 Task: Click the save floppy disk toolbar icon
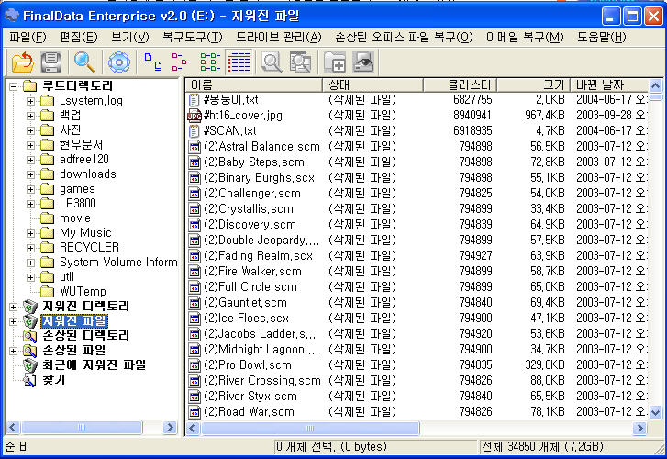(x=51, y=62)
